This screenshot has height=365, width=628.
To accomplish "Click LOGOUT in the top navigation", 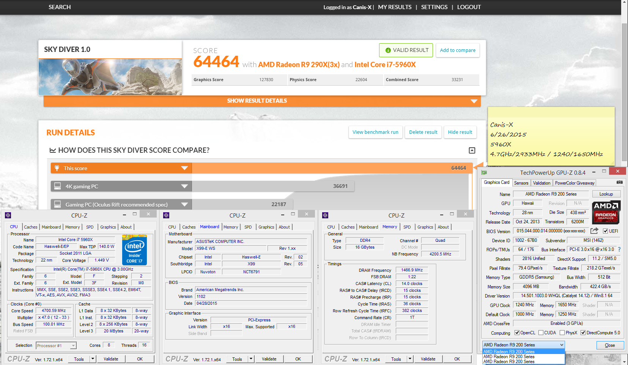I will pyautogui.click(x=469, y=7).
